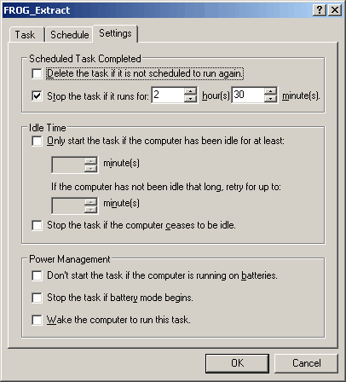Click the minutes input field showing 30
Viewport: 346px width, 382px height.
248,95
